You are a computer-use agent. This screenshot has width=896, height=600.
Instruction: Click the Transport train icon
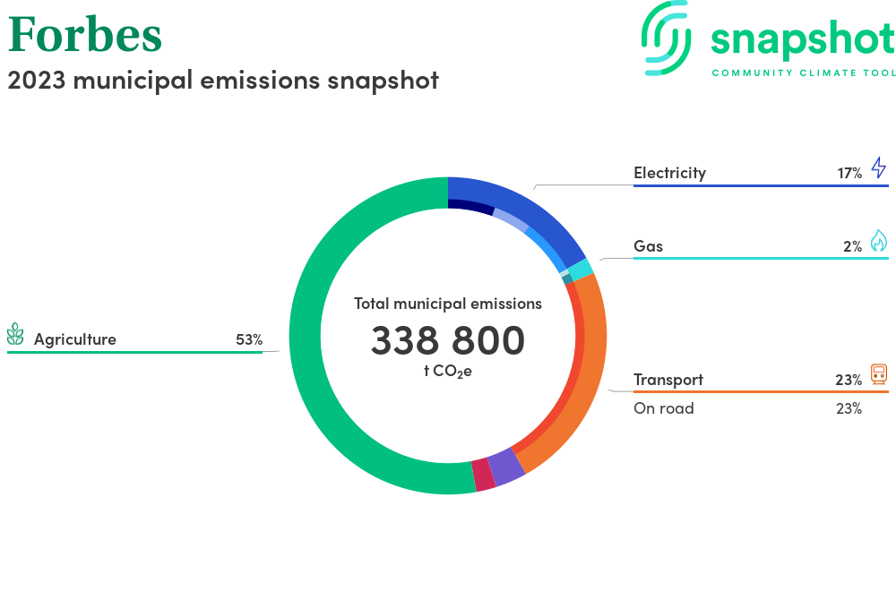tap(878, 374)
